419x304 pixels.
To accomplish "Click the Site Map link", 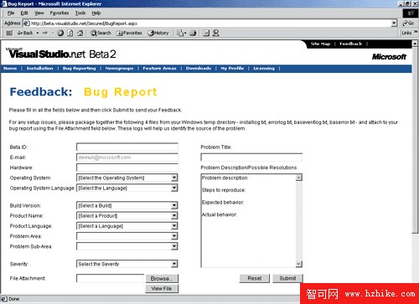I will pos(320,44).
